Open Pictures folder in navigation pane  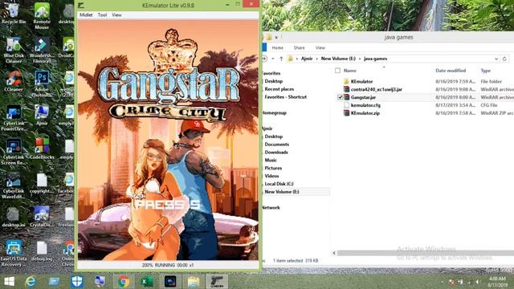[x=273, y=168]
